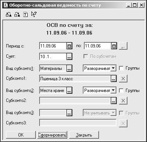The height and width of the screenshot is (142, 147).
Task: Expand the Разворачивать dropdown for субконто2
Action: (x=113, y=90)
